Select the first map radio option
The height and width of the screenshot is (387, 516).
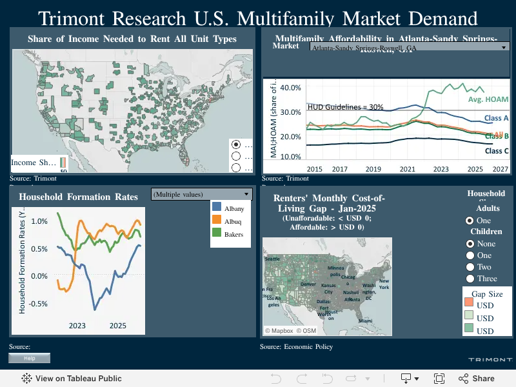(x=236, y=144)
